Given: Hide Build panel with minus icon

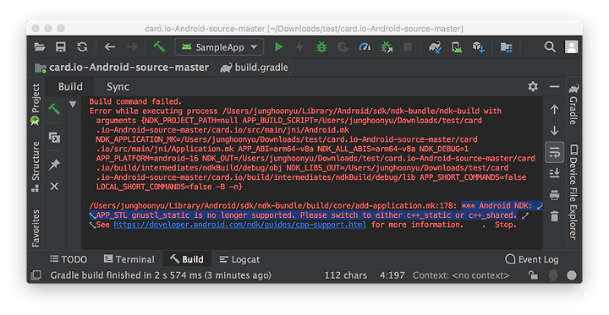Looking at the screenshot, I should pos(554,86).
